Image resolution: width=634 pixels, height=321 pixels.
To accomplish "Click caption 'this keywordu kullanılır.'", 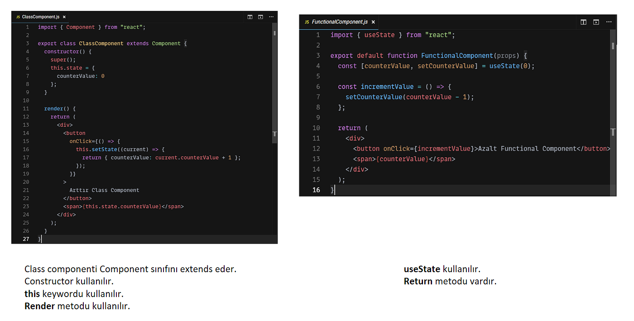I will (74, 293).
